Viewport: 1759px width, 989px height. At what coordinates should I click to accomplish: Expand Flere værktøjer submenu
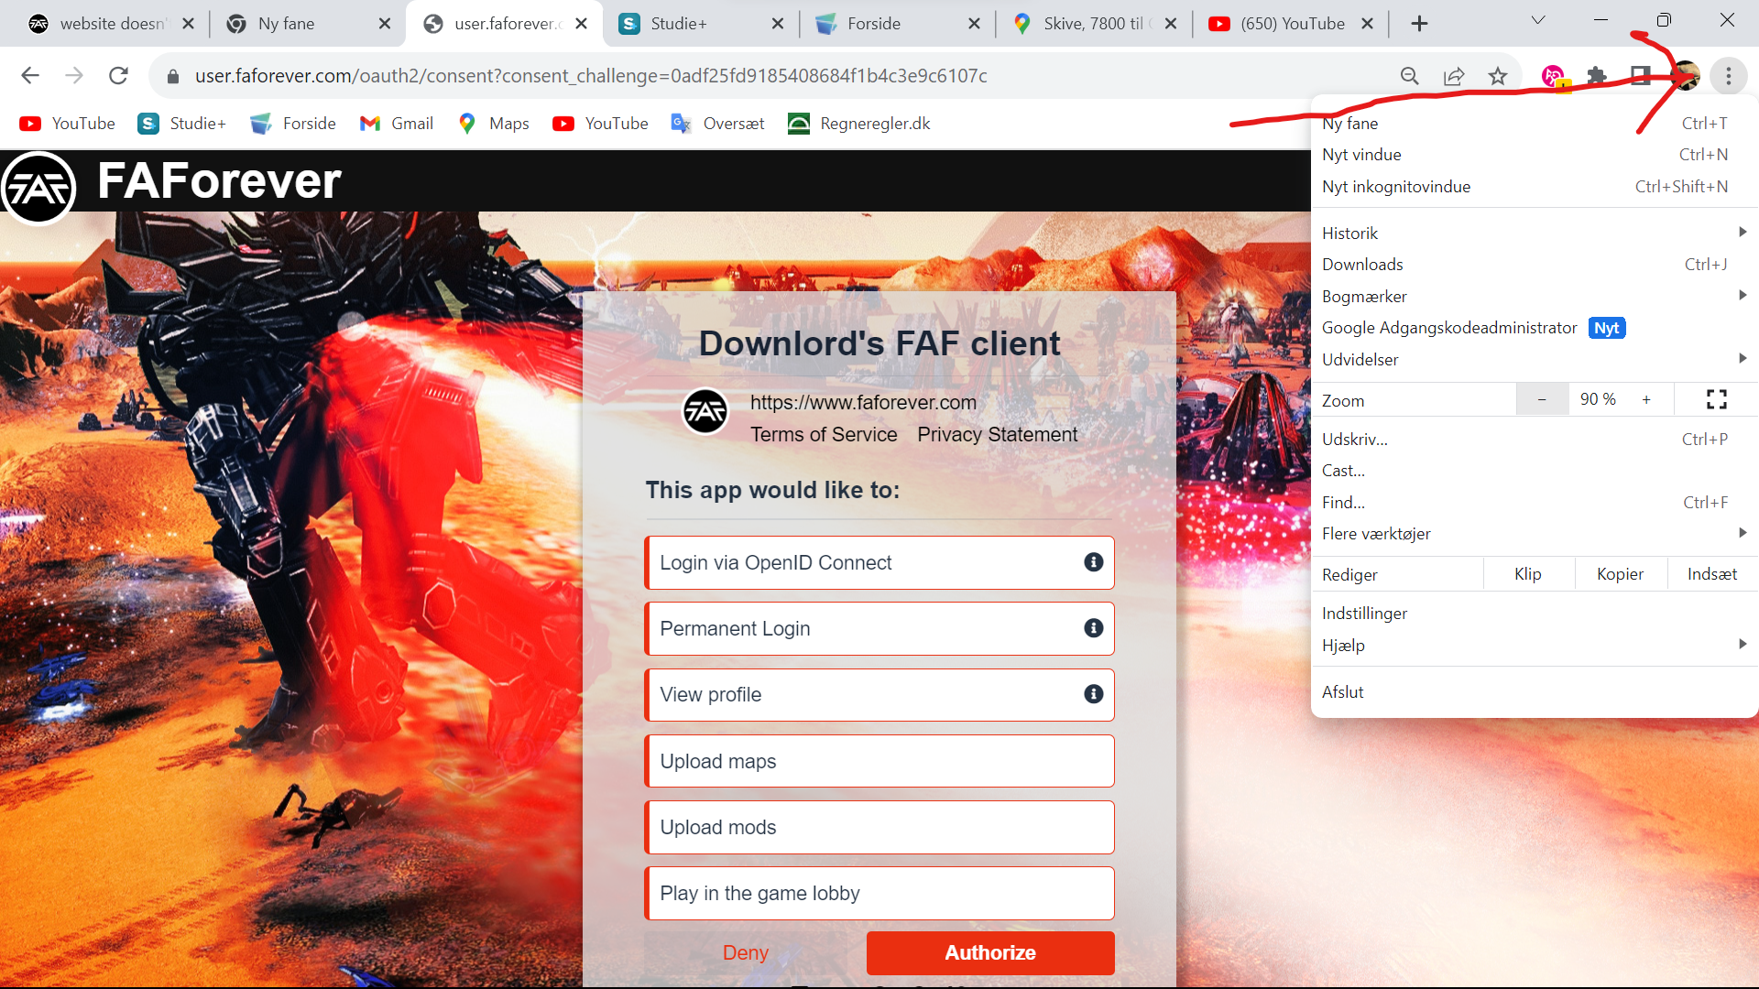point(1533,534)
